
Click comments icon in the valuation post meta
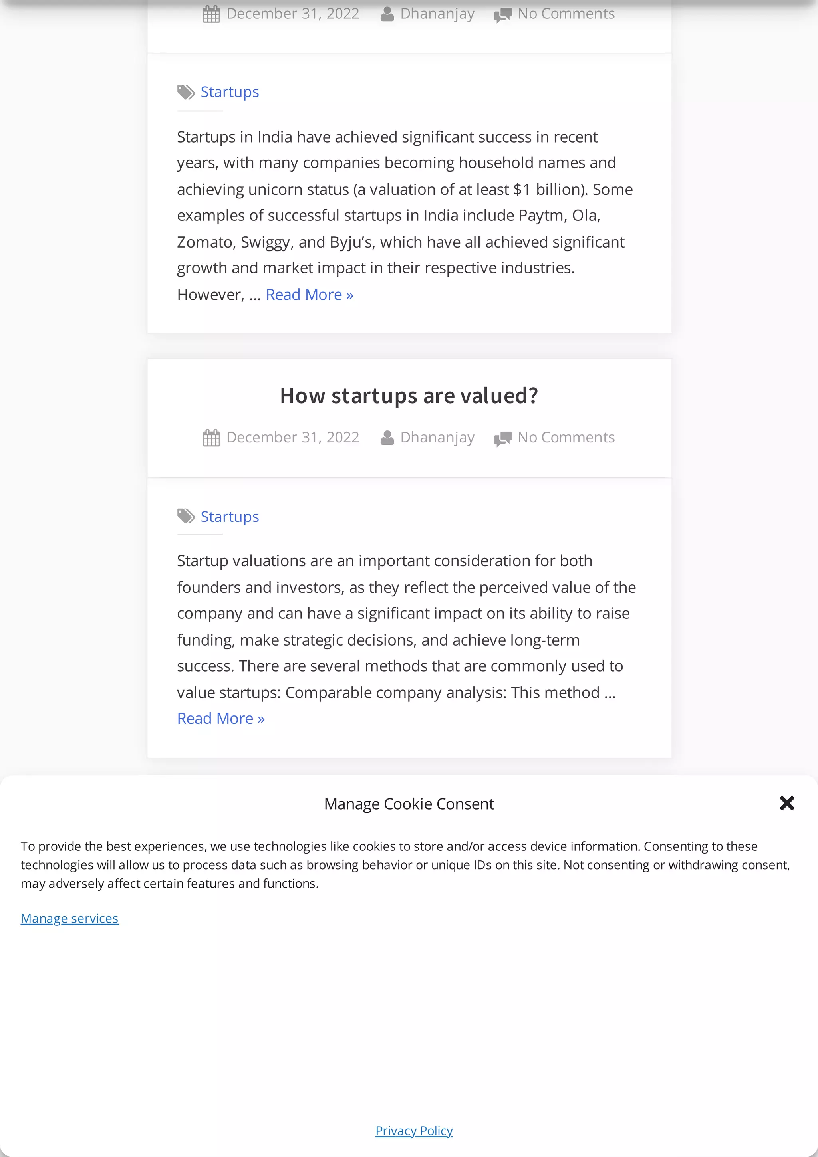tap(503, 438)
